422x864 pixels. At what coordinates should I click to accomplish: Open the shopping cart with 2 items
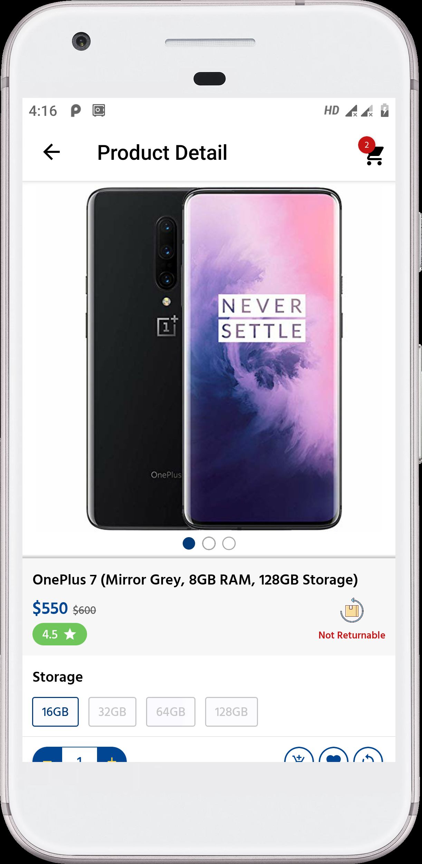click(x=374, y=156)
